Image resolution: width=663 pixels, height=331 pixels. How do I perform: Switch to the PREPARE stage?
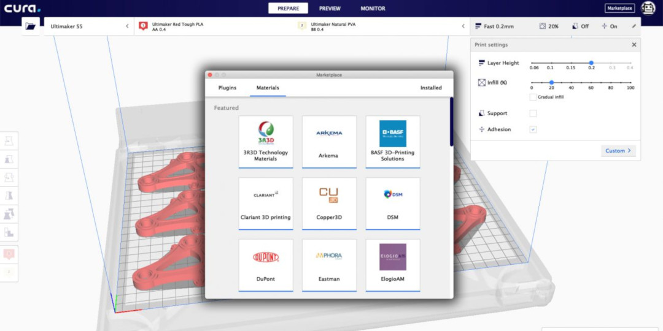click(x=288, y=9)
